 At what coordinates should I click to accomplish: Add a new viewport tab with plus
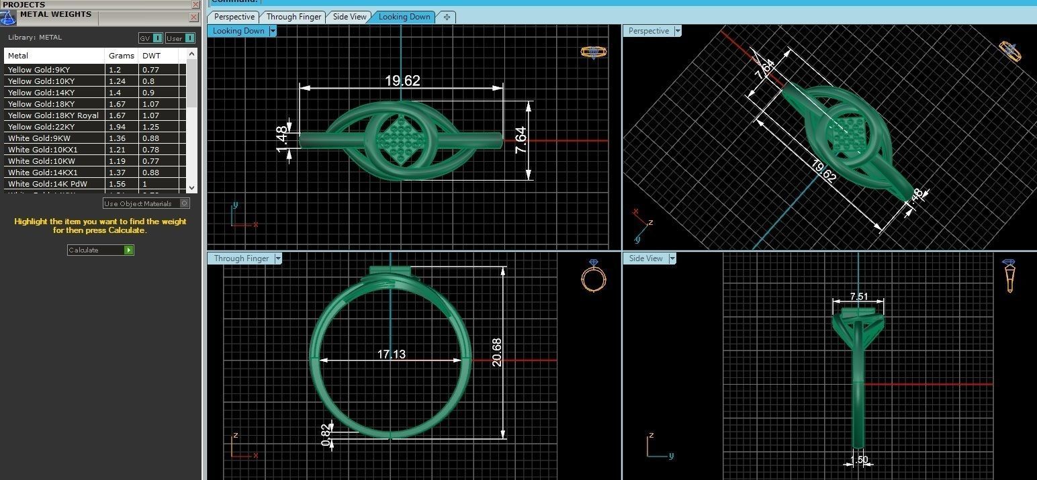[447, 17]
